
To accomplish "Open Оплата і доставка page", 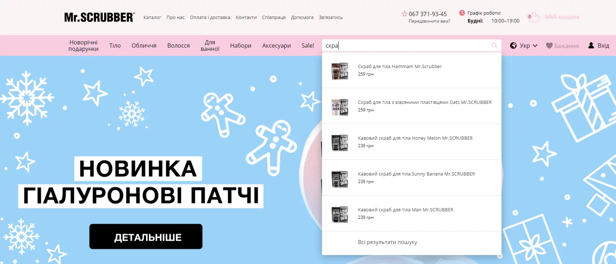I will pyautogui.click(x=210, y=17).
